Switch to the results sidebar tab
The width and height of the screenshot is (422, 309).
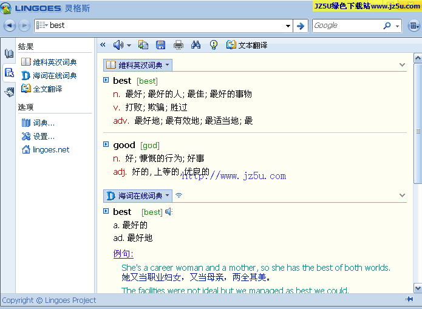pyautogui.click(x=9, y=73)
